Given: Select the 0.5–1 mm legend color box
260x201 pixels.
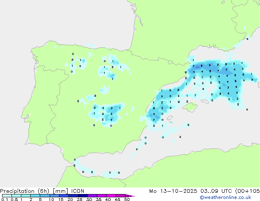Looking at the screenshot, I should point(16,196).
